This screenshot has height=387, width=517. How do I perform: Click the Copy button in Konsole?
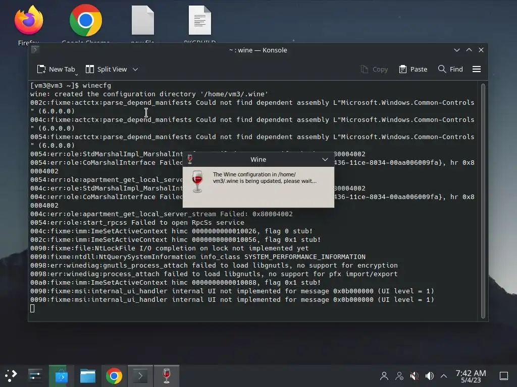(374, 69)
